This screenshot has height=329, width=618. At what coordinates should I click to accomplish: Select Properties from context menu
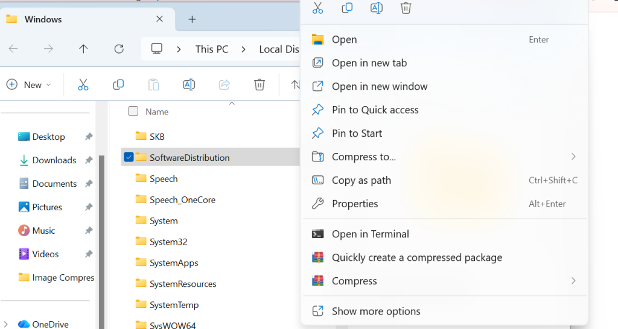(x=355, y=204)
